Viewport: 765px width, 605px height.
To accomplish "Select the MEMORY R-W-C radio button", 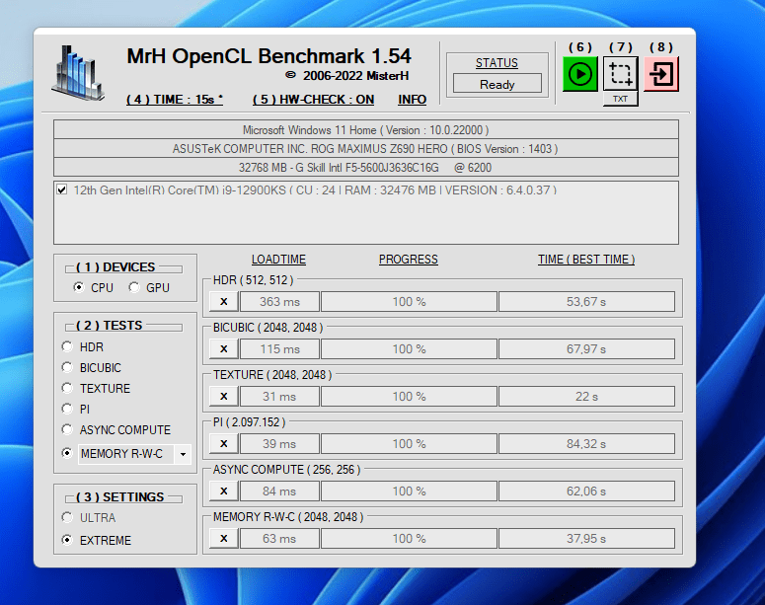I will click(67, 453).
